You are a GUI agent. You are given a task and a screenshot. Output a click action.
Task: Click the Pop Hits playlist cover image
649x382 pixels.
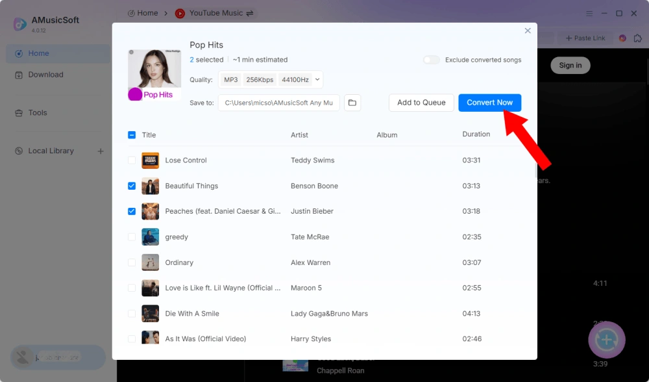154,75
